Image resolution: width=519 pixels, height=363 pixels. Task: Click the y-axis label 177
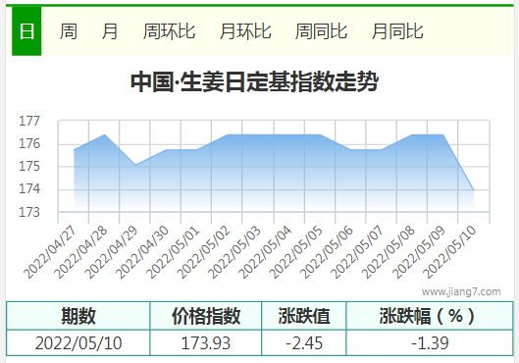pyautogui.click(x=29, y=121)
